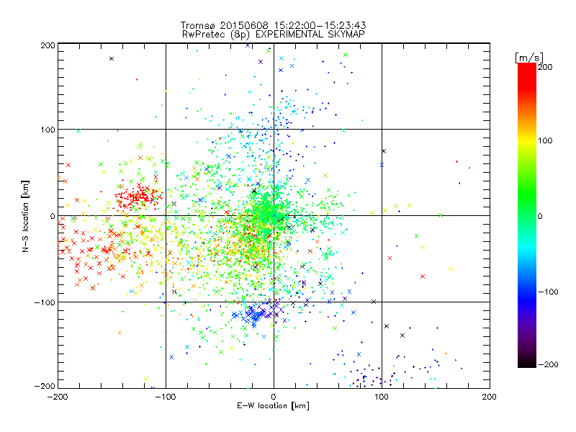The height and width of the screenshot is (432, 576).
Task: Click the colorbar tick label '-200'
Action: coord(548,365)
